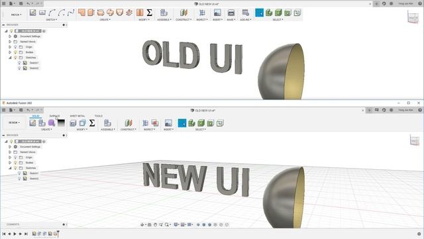This screenshot has width=424, height=239.
Task: Click Insert image icon in bottom window
Action: [x=168, y=123]
